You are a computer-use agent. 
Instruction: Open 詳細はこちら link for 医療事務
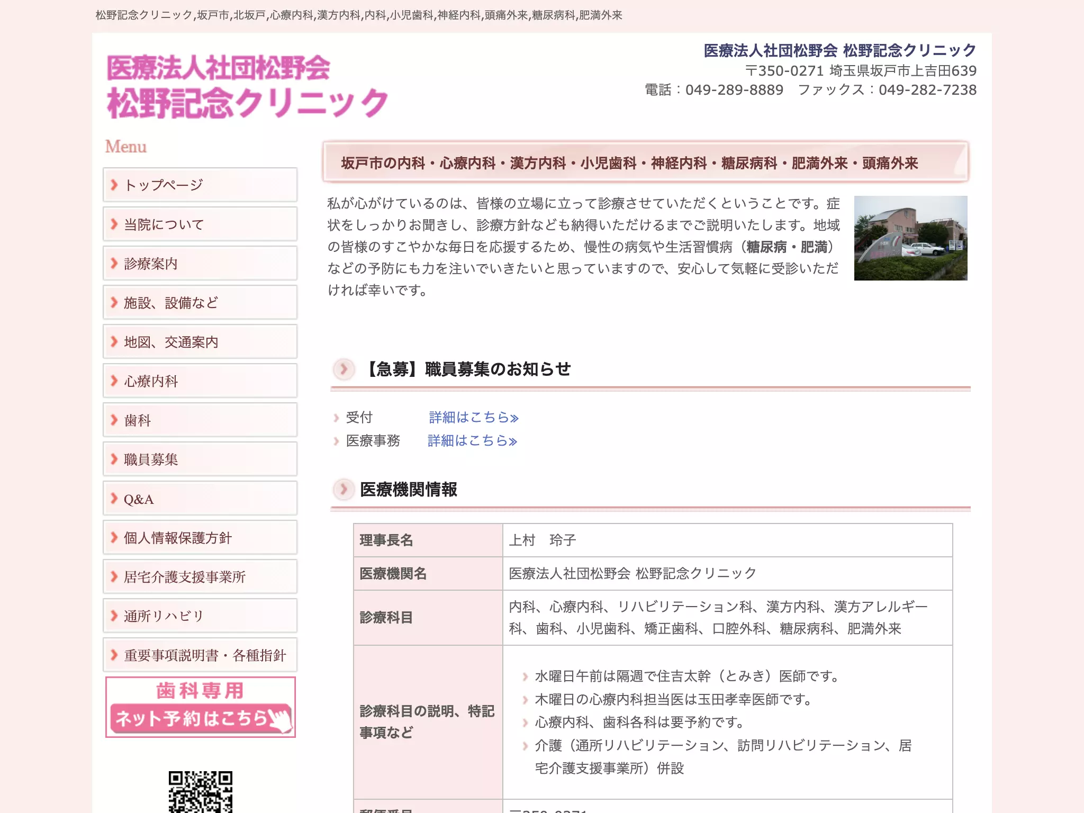point(473,441)
